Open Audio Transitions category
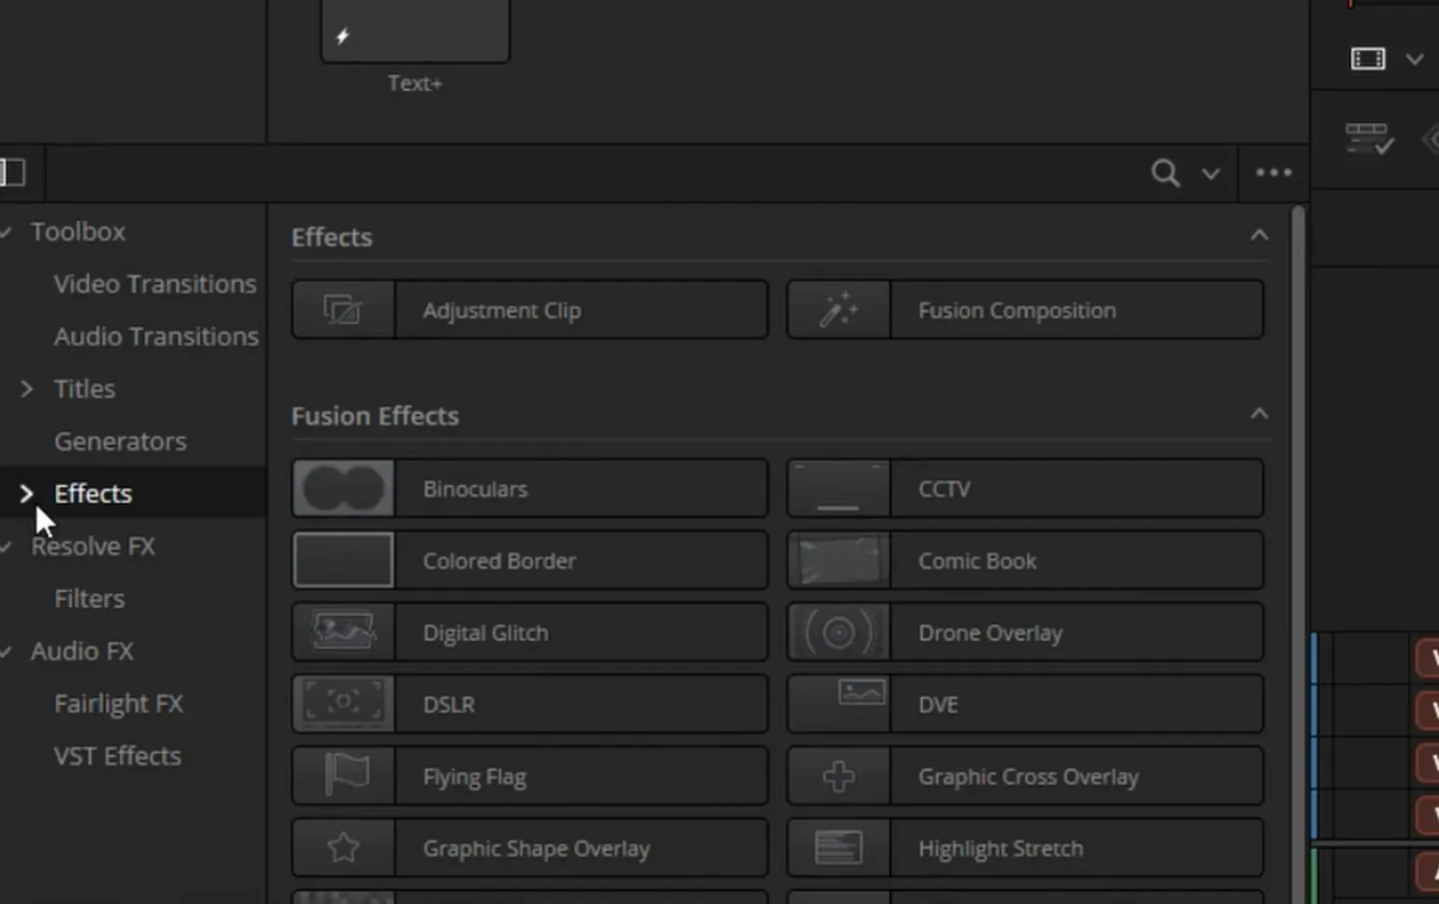Viewport: 1439px width, 904px height. 156,336
